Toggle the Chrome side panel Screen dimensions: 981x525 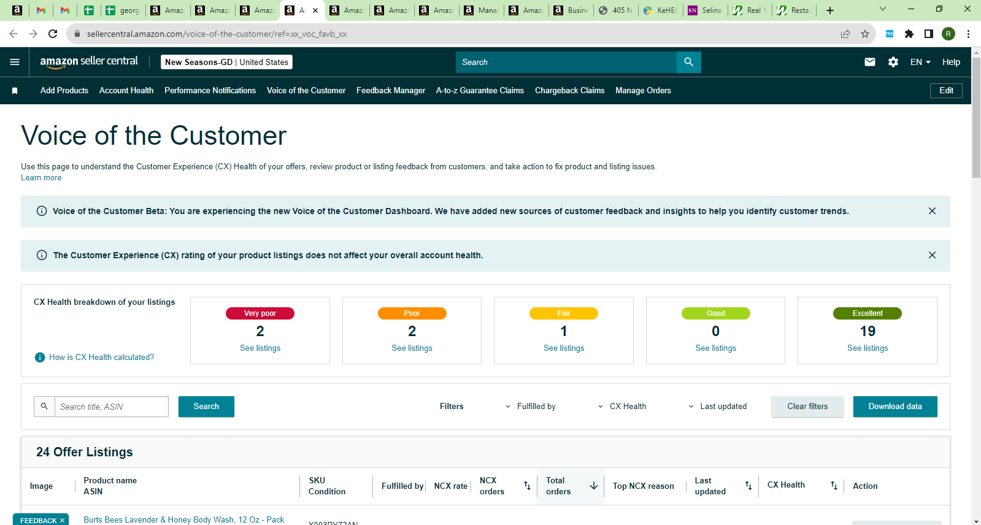click(929, 34)
